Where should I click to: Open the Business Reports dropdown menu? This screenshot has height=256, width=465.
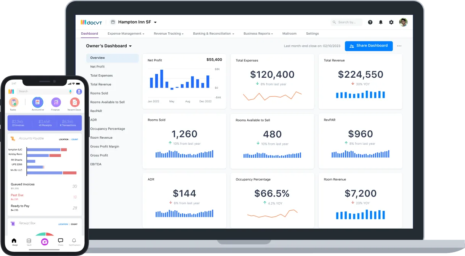point(258,34)
